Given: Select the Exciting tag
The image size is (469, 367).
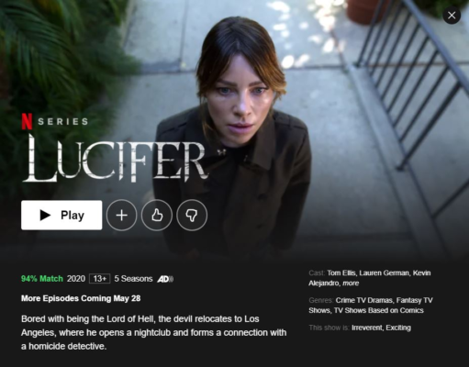Looking at the screenshot, I should click(398, 328).
